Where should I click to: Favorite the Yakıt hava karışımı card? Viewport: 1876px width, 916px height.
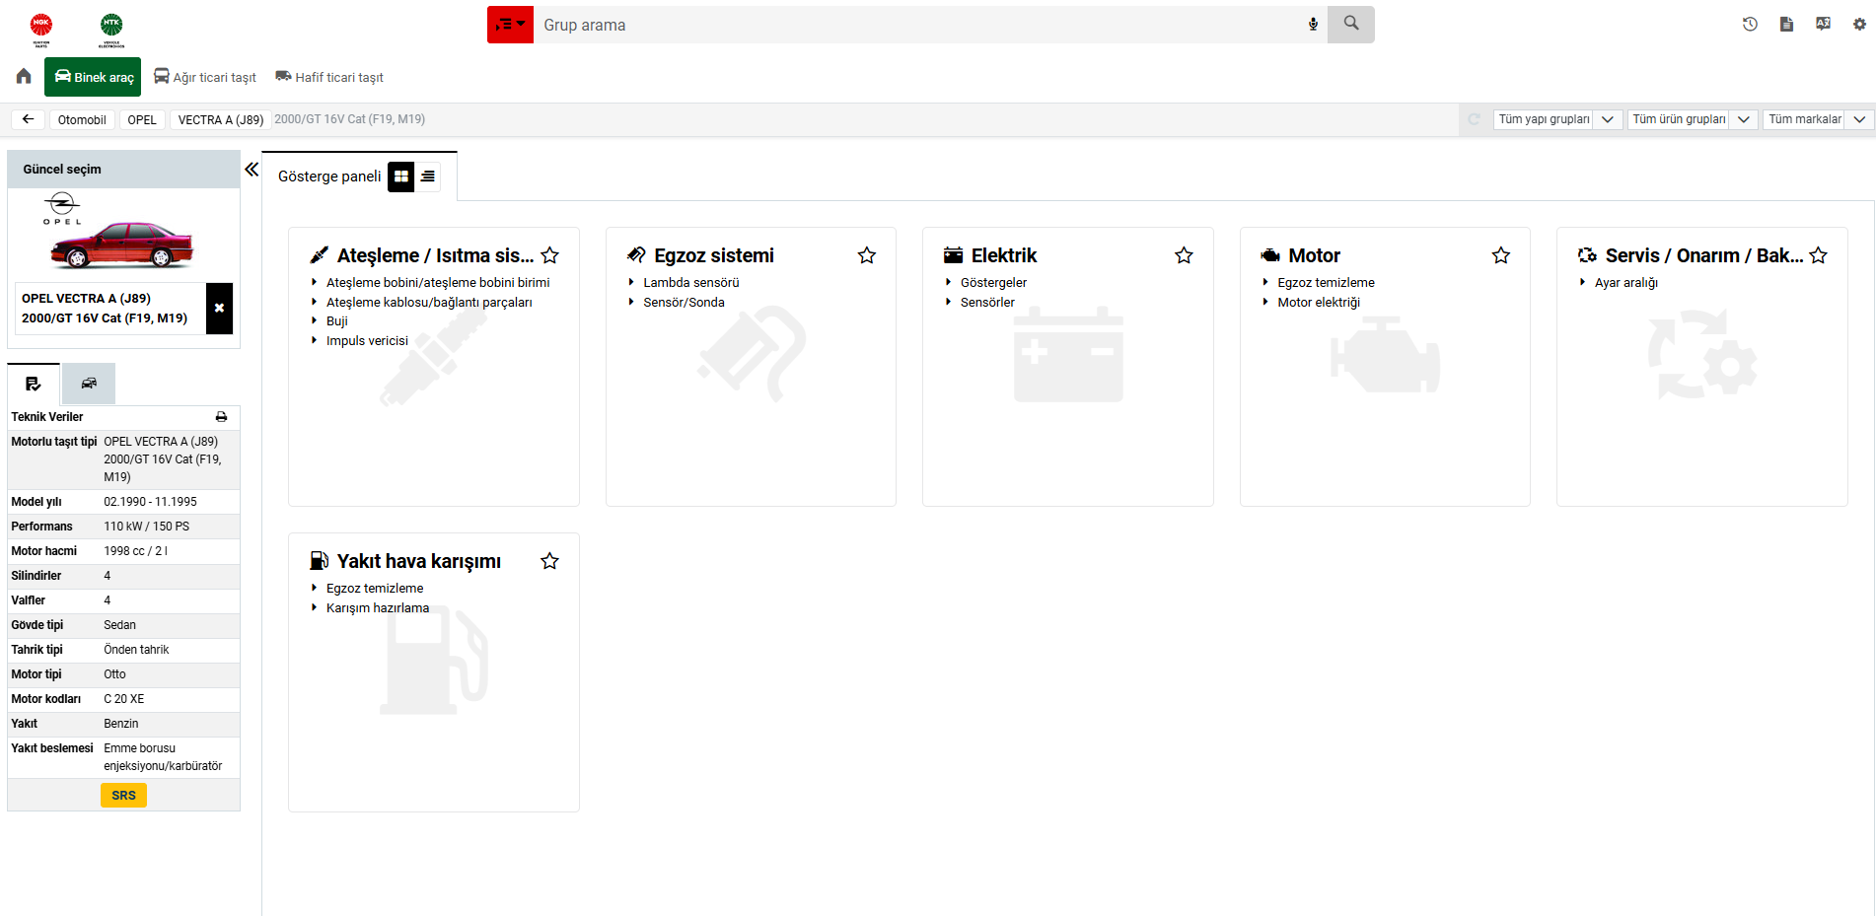coord(550,561)
